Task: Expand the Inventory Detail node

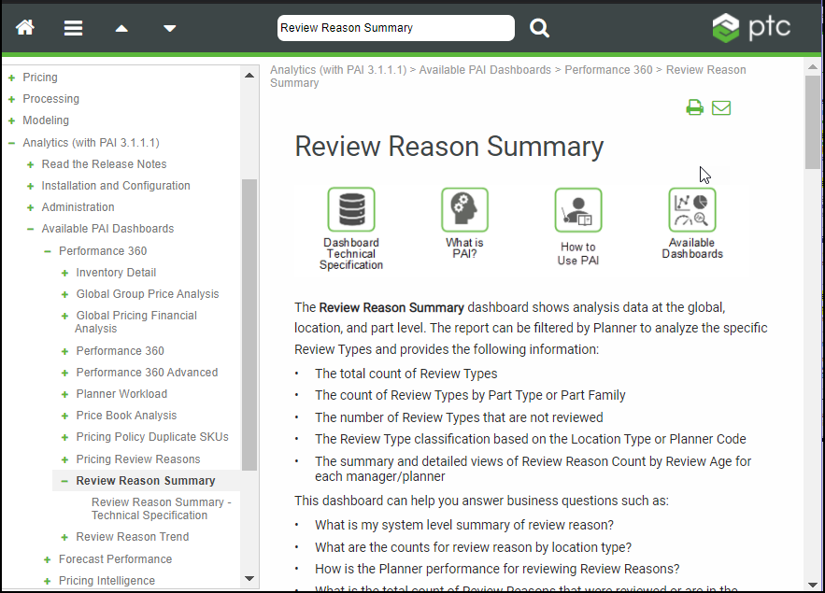Action: coord(64,273)
